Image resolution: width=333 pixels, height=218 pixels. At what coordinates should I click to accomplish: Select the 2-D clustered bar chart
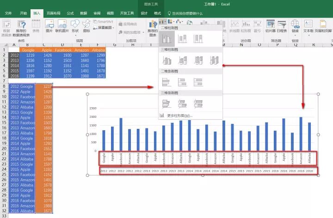166,82
